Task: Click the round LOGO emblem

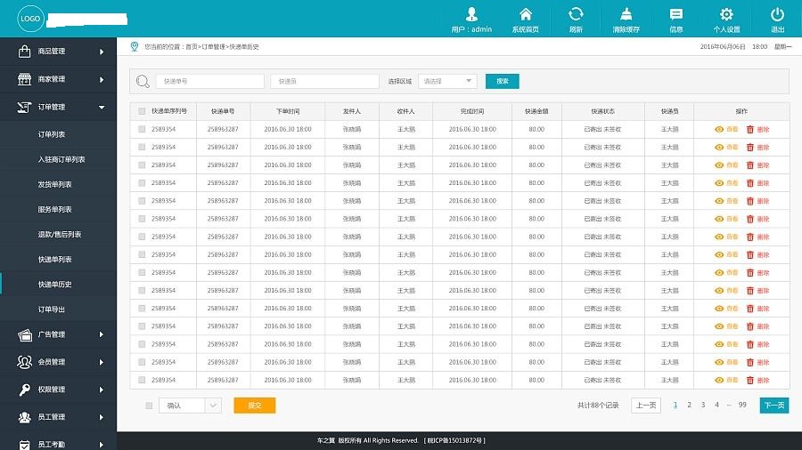Action: click(30, 19)
